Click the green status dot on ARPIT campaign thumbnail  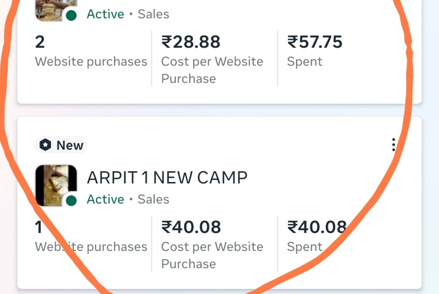(x=71, y=201)
